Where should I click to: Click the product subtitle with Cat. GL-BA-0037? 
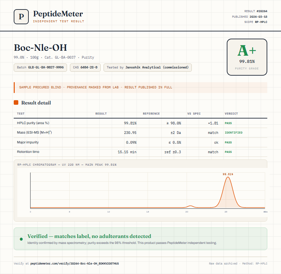click(54, 57)
